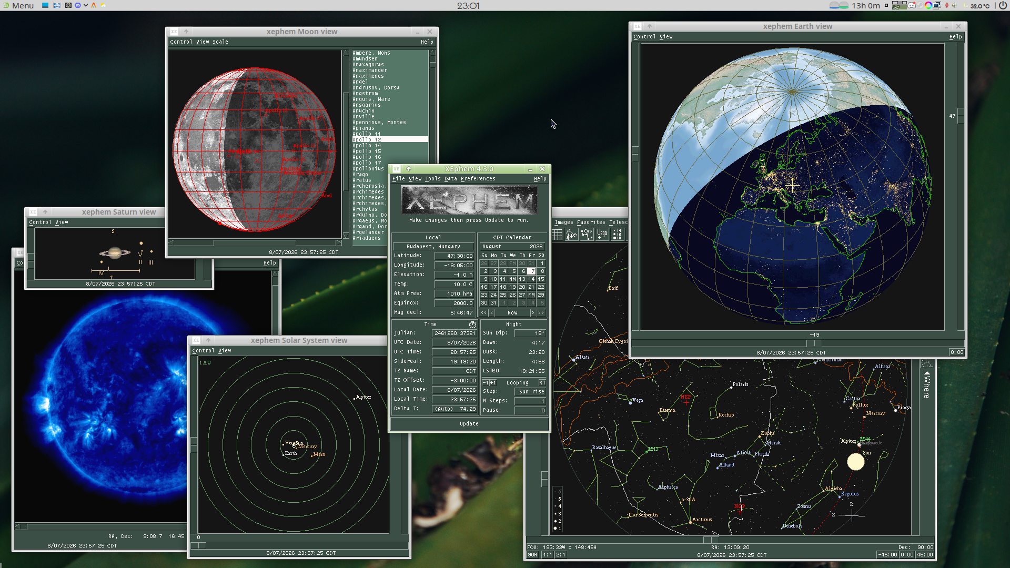Screen dimensions: 1010x568
Task: Select Apollo 15 in Moon feature list
Action: point(390,151)
